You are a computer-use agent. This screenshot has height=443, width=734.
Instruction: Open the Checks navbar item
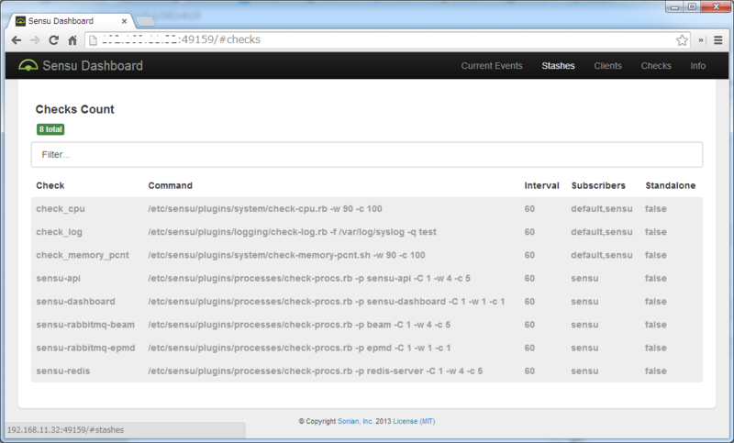coord(656,66)
